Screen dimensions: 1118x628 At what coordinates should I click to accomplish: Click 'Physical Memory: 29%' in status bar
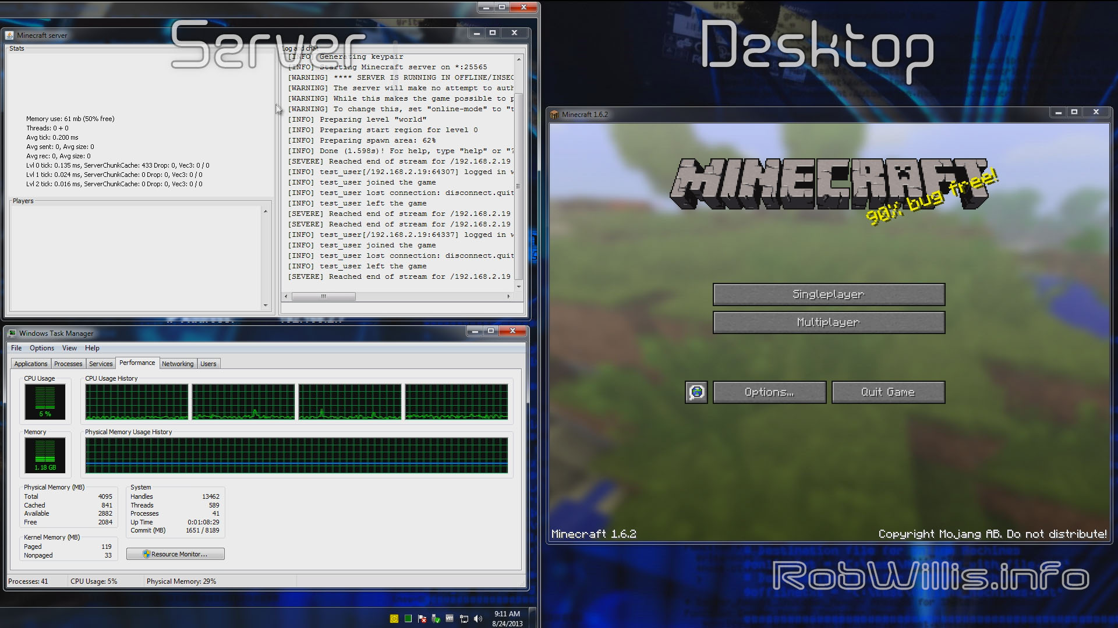(181, 581)
